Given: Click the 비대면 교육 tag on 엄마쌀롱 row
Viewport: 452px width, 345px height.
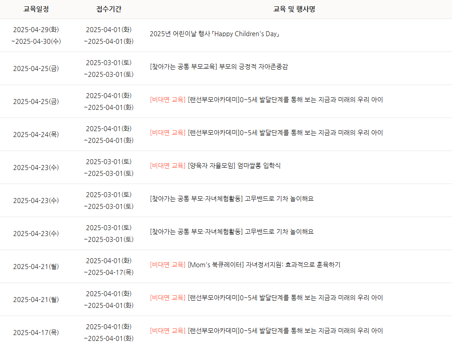Looking at the screenshot, I should 167,166.
